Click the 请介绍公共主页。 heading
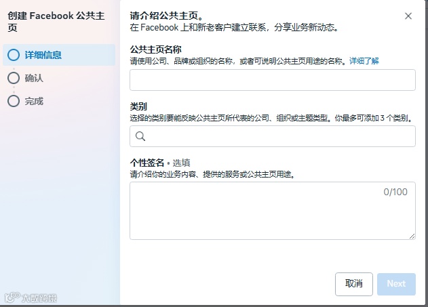This screenshot has height=307, width=428. 167,16
